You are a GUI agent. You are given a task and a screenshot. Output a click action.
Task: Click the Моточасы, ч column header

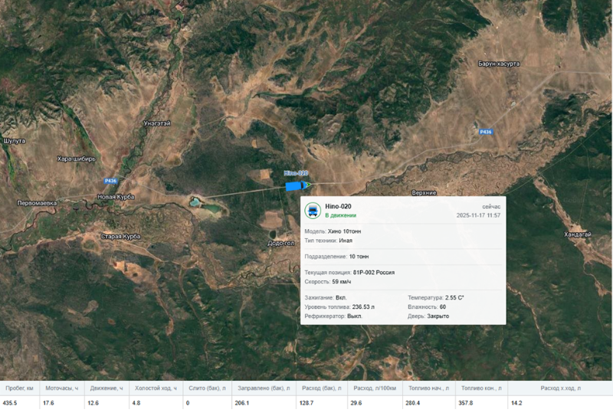click(62, 388)
